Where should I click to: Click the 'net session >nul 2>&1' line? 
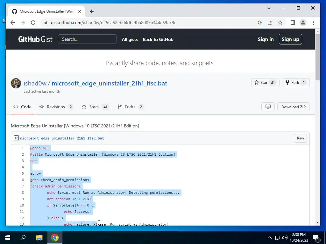[69, 199]
